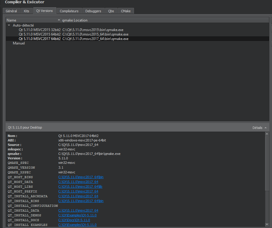This screenshot has height=228, width=272.
Task: Click the qmake Location column header
Action: pyautogui.click(x=165, y=20)
